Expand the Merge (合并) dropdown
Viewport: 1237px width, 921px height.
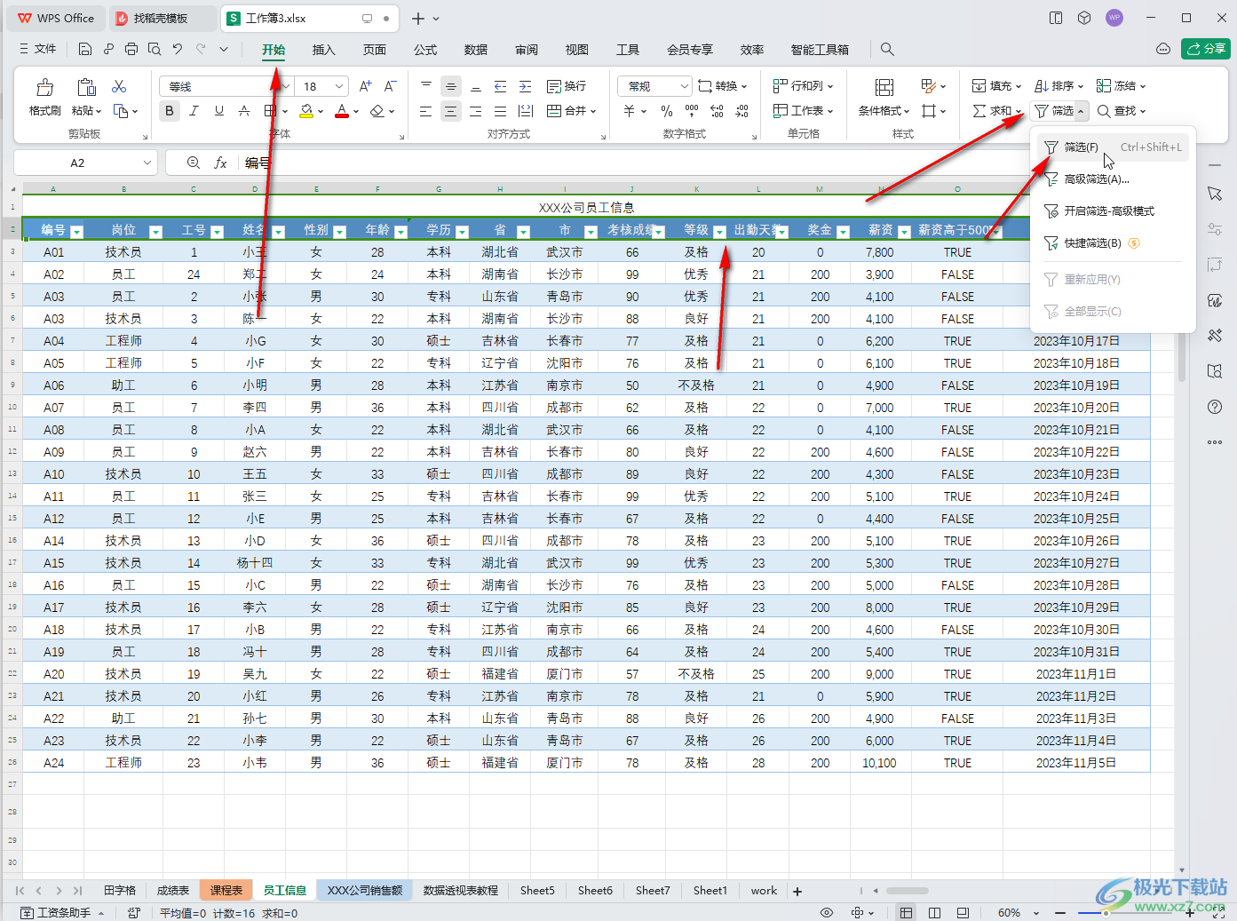[593, 111]
